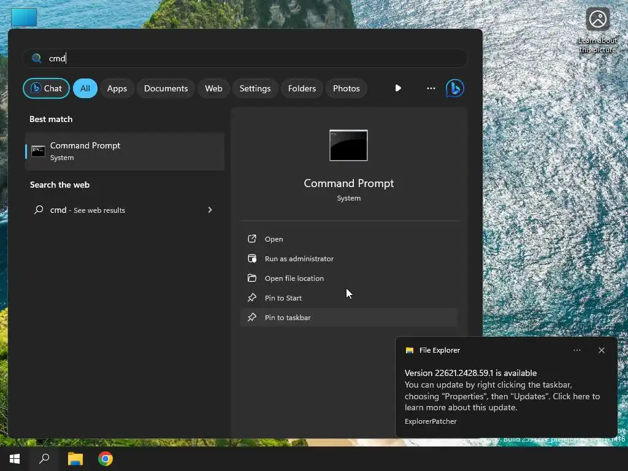Switch to the Web filter

(x=213, y=88)
